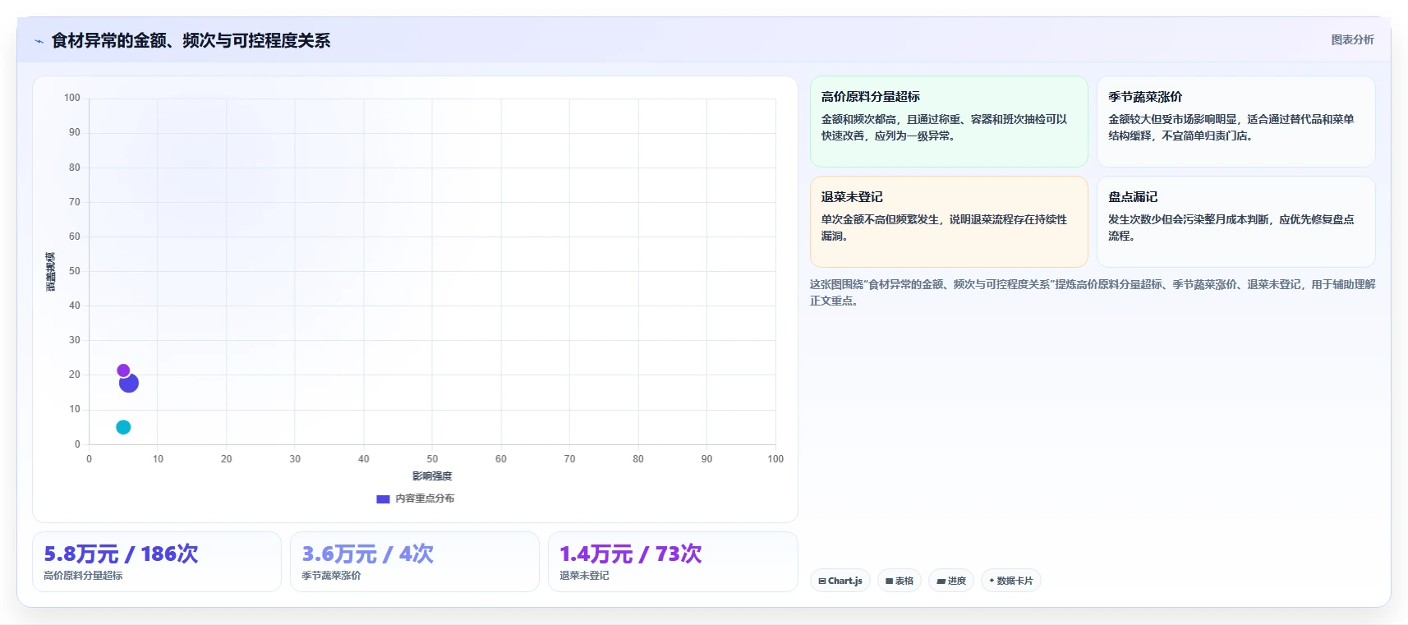
Task: Select the purple bubble data point
Action: pos(123,370)
